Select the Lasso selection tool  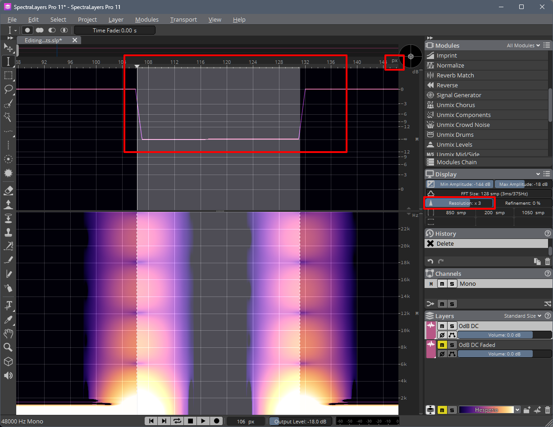pos(8,89)
